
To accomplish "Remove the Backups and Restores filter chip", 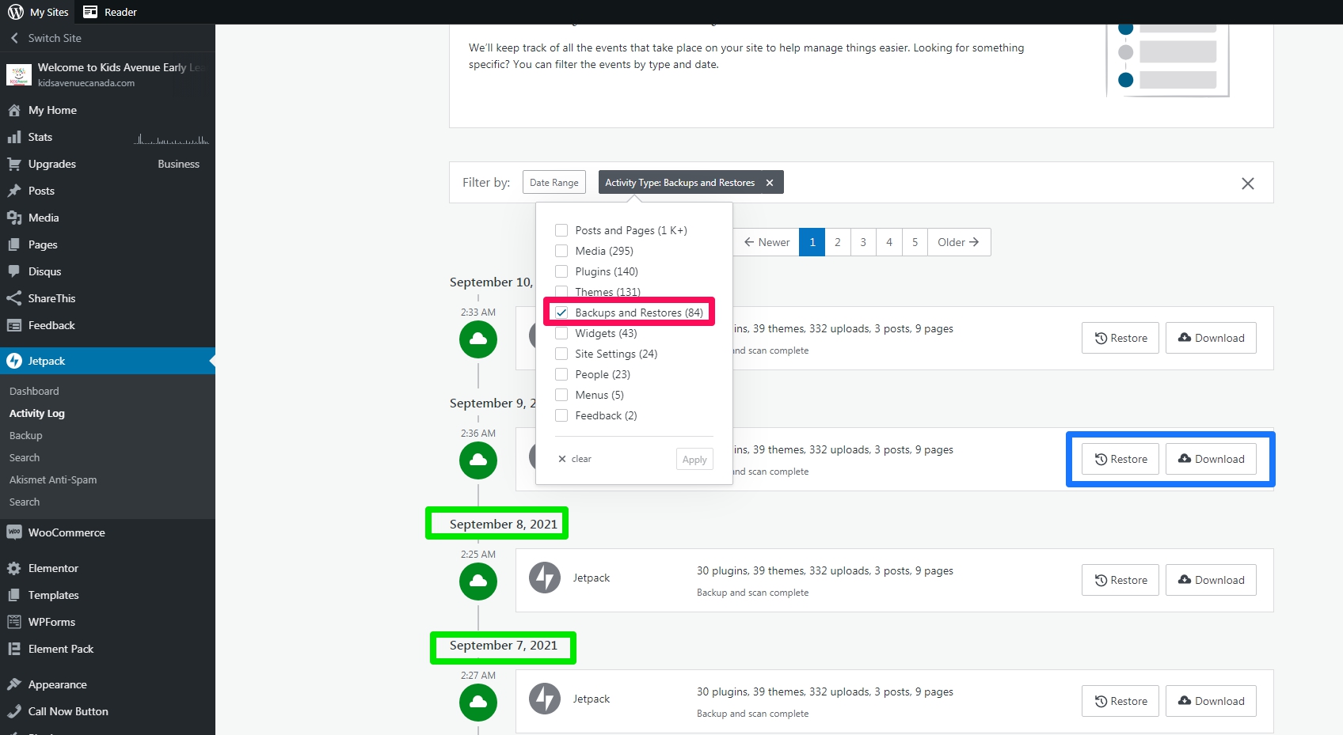I will (770, 183).
